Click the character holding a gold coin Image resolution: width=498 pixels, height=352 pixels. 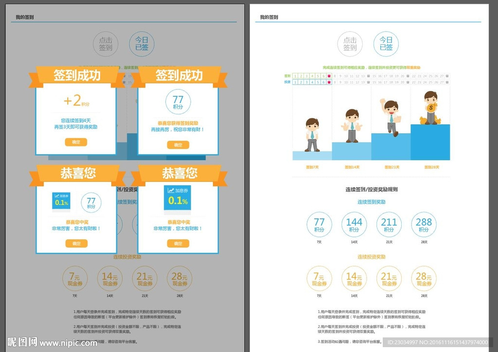(x=430, y=107)
